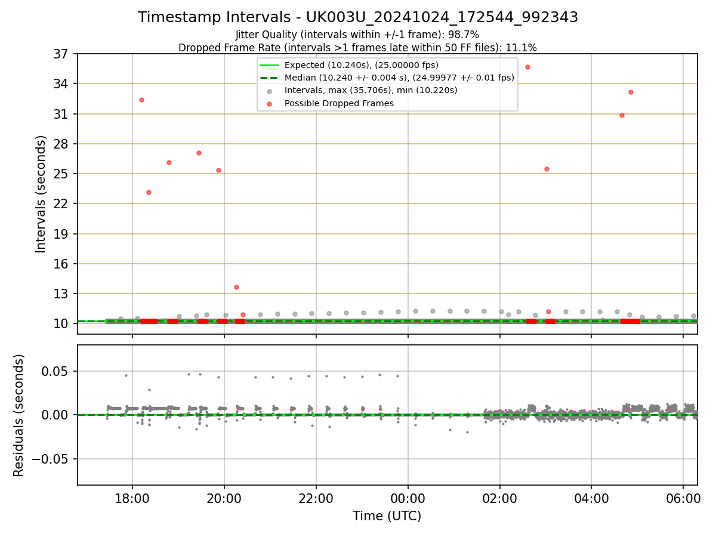This screenshot has width=716, height=537.
Task: Click the 'Residuals (seconds)' y-axis label
Action: click(19, 415)
